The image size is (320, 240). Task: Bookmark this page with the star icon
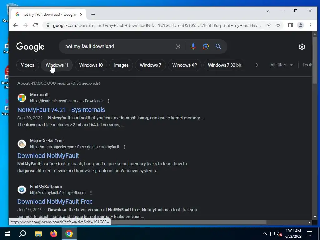pos(278,25)
